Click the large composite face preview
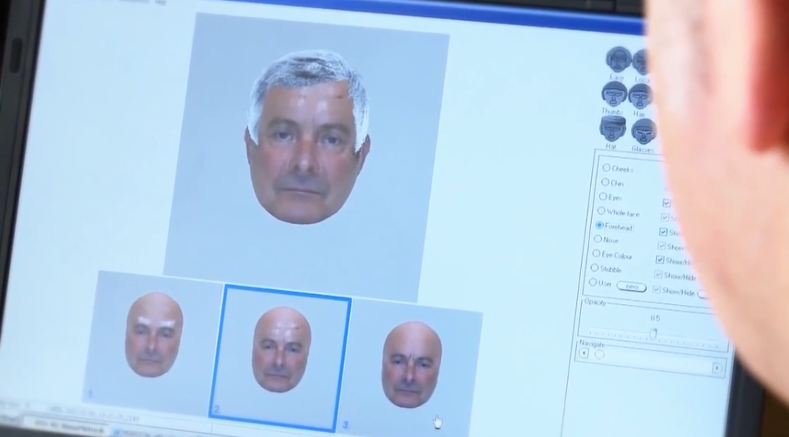Viewport: 789px width, 437px height. point(307,156)
